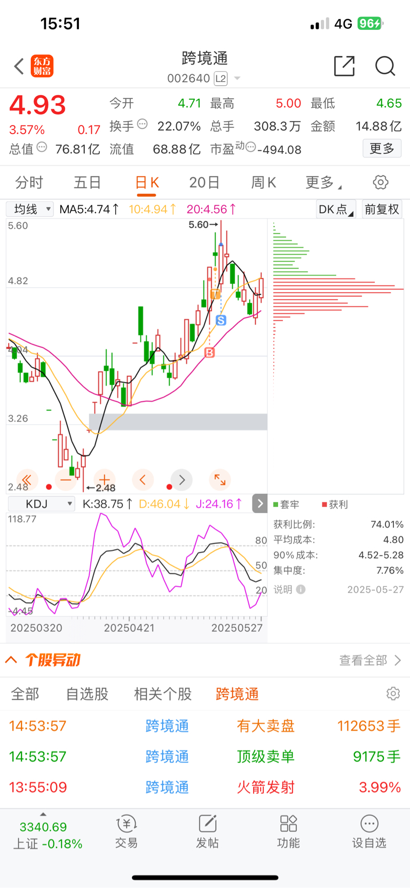
Task: Collapse the 个股异动 section
Action: tap(11, 660)
